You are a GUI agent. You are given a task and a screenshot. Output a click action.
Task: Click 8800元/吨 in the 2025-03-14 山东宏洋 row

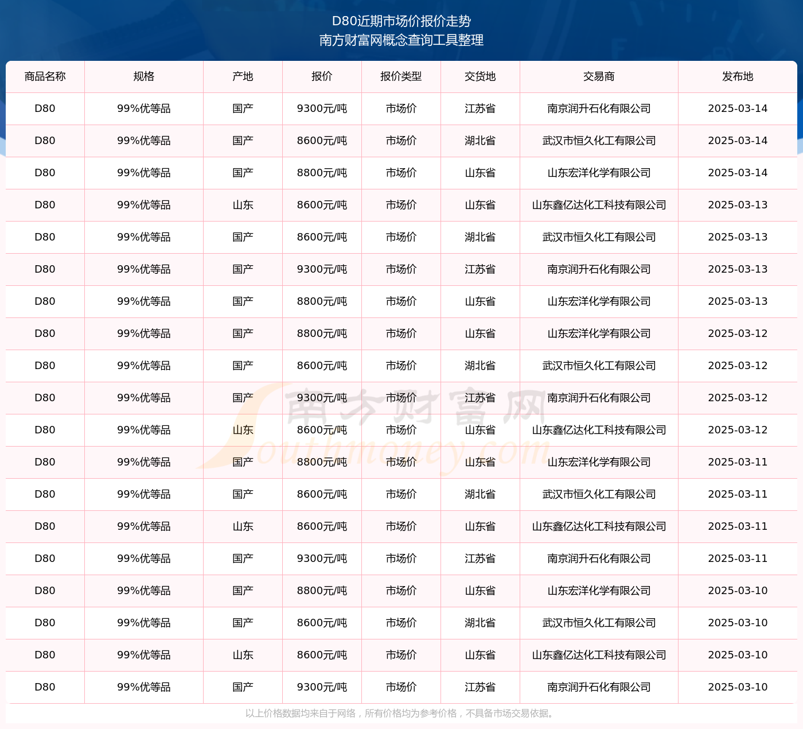pyautogui.click(x=322, y=173)
